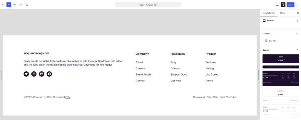Go back using the left chevron icon
The width and height of the screenshot is (301, 120).
(3, 5)
